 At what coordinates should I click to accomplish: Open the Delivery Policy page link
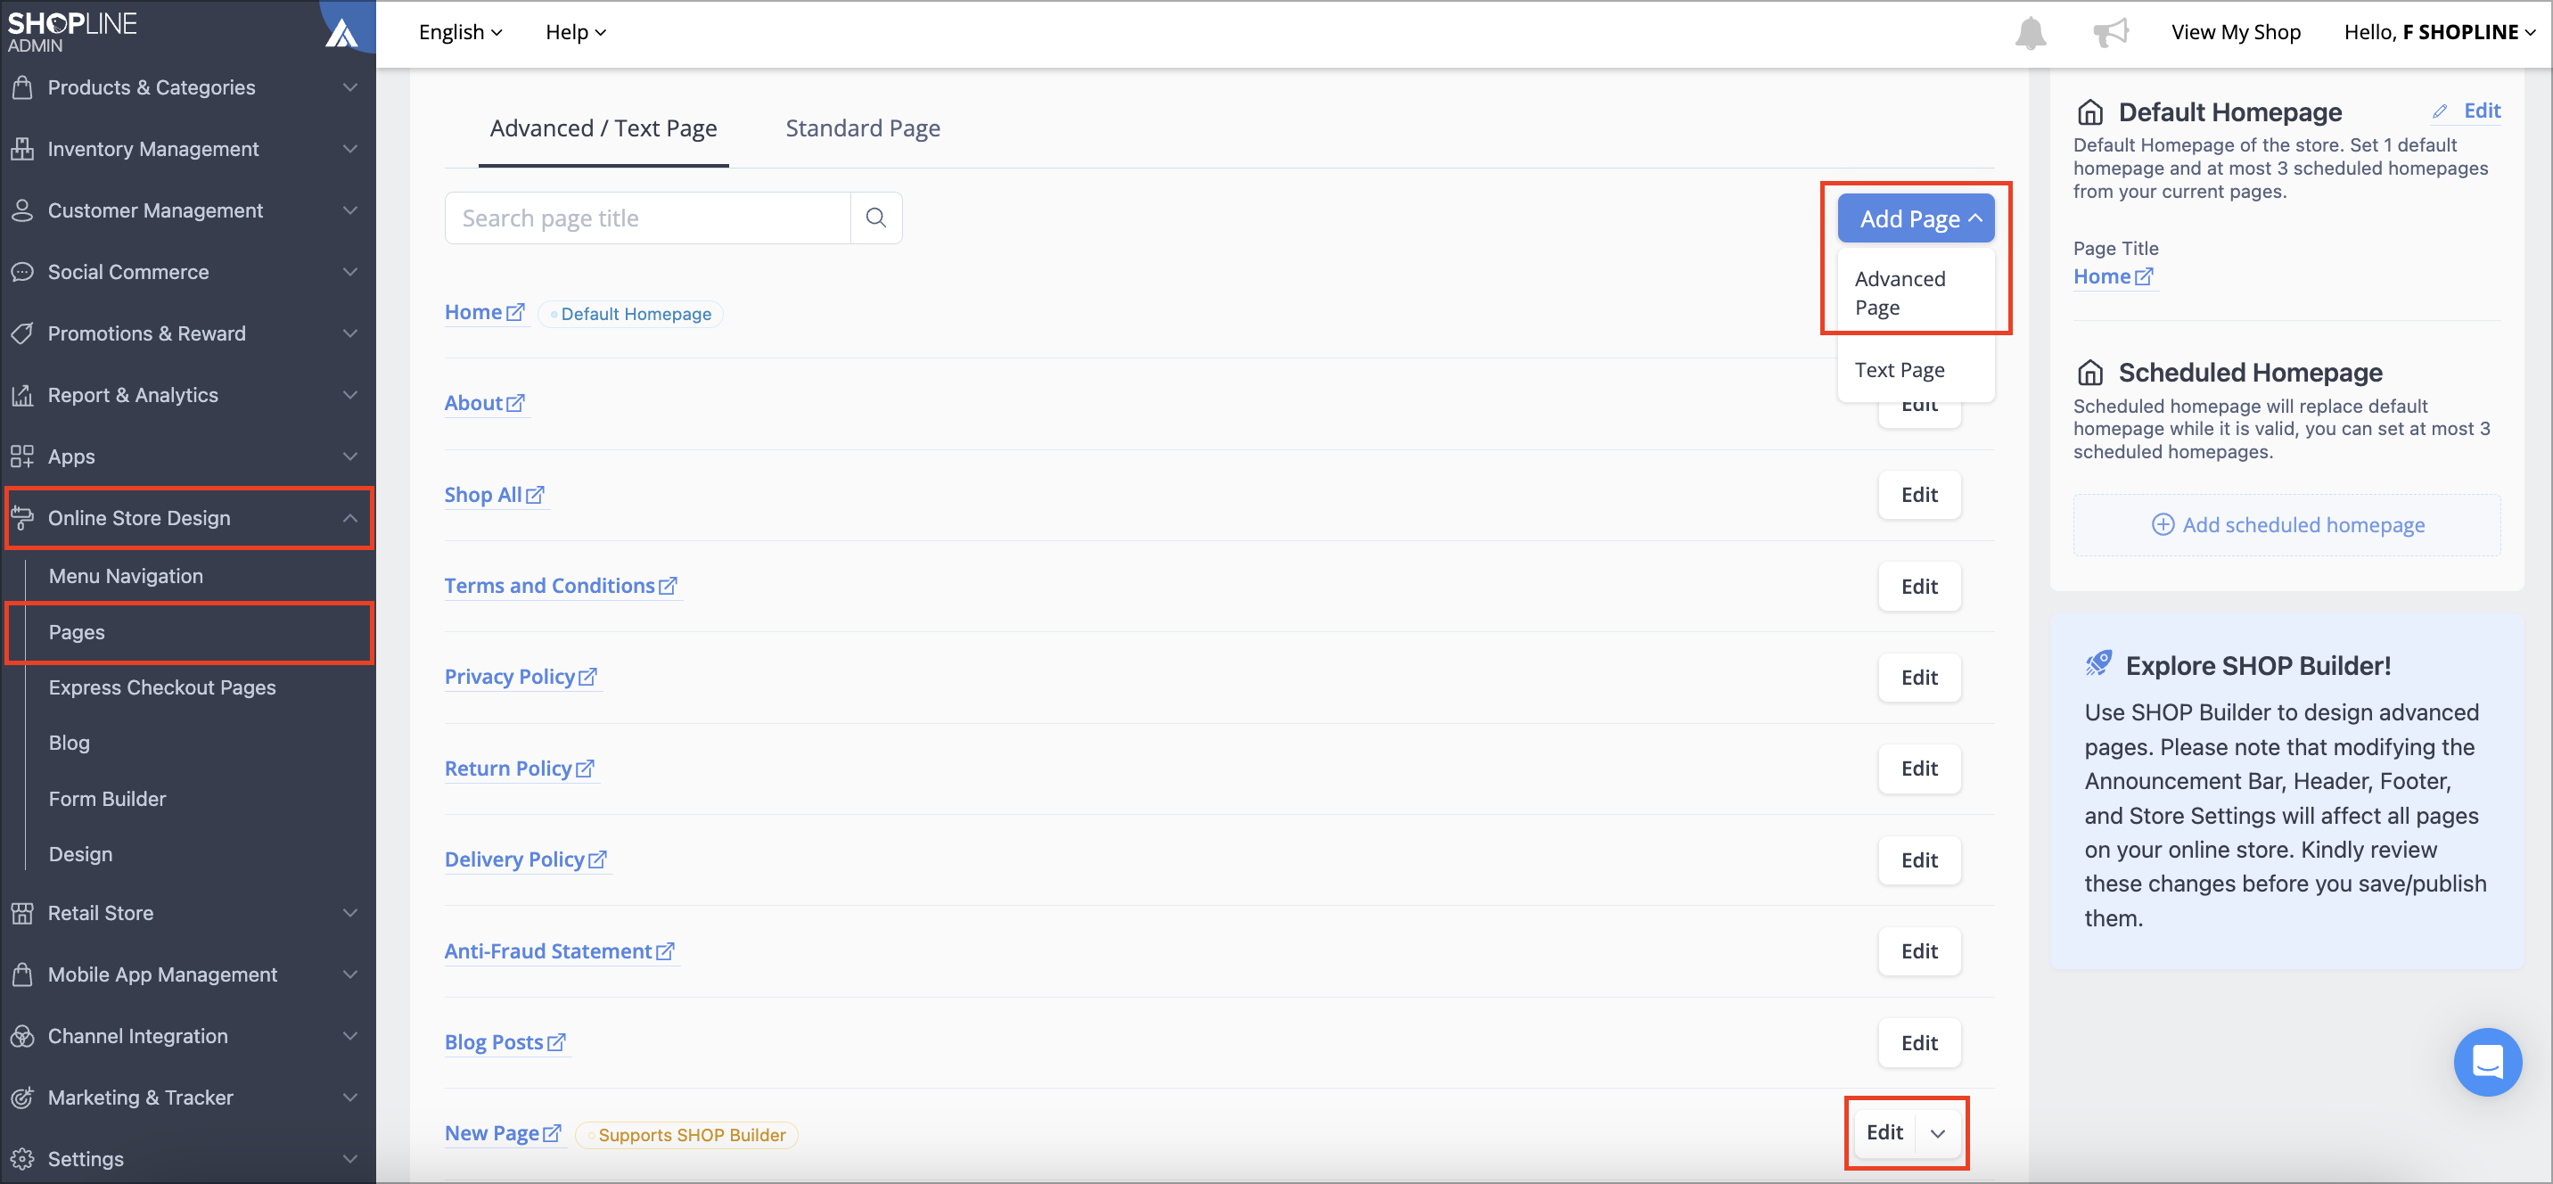pyautogui.click(x=525, y=859)
